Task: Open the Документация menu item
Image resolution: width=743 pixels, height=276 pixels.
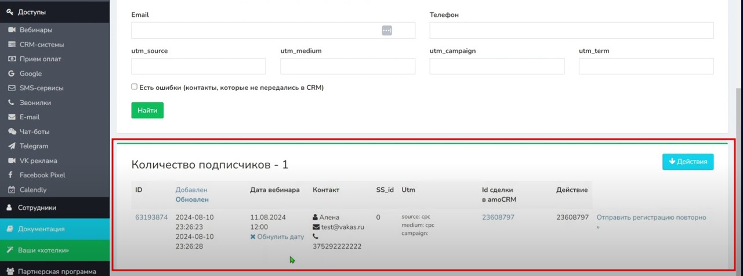Action: (41, 229)
